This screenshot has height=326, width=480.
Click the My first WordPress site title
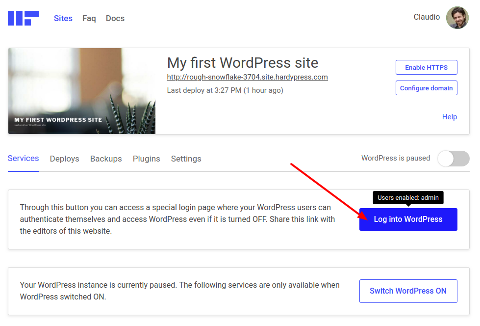click(242, 63)
